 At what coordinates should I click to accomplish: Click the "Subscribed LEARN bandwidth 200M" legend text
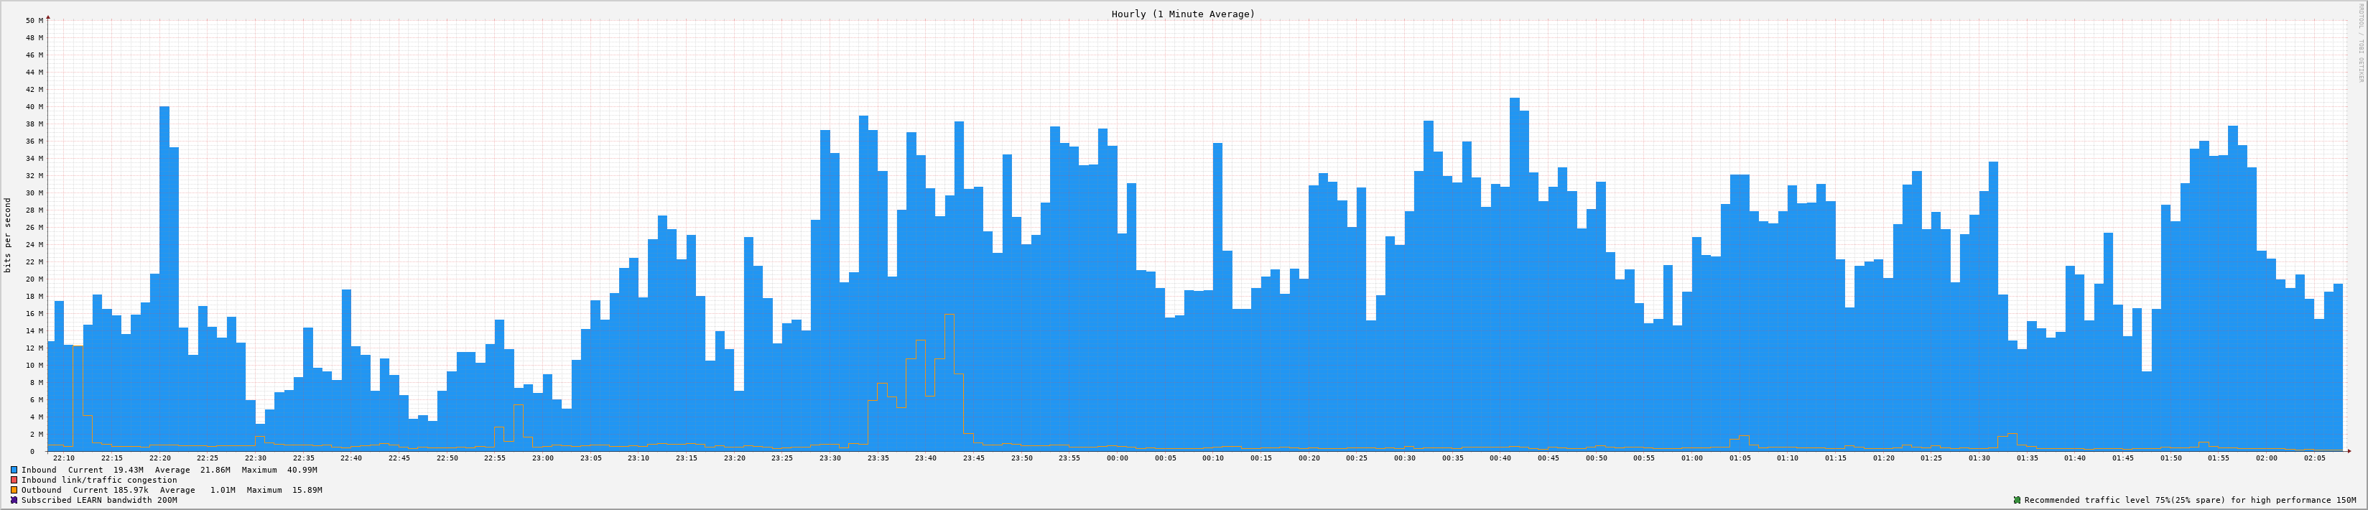tap(99, 500)
